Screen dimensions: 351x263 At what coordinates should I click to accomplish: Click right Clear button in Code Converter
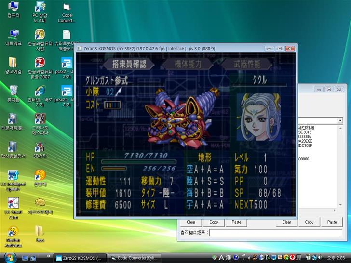click(x=286, y=222)
